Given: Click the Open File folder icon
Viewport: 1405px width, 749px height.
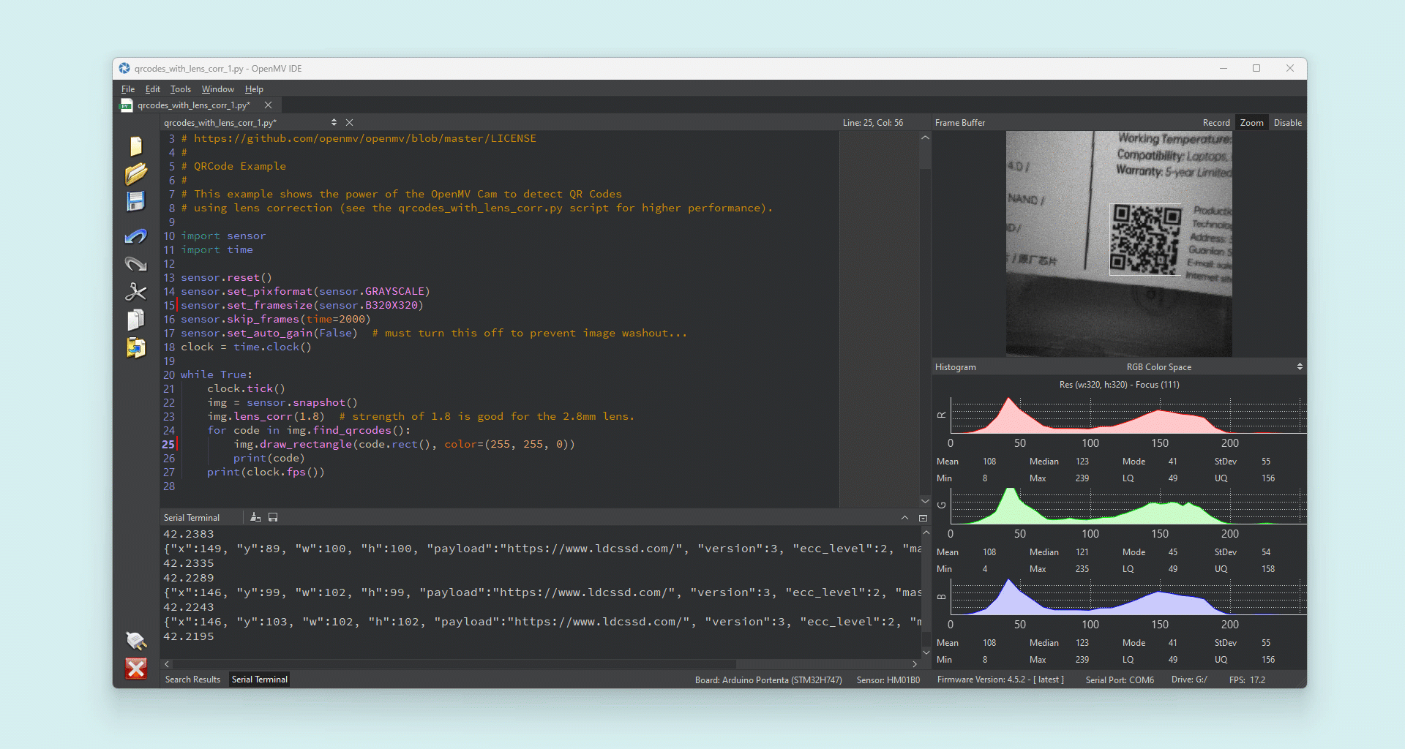Looking at the screenshot, I should (136, 174).
